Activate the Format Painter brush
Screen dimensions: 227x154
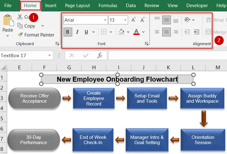(x=20, y=35)
